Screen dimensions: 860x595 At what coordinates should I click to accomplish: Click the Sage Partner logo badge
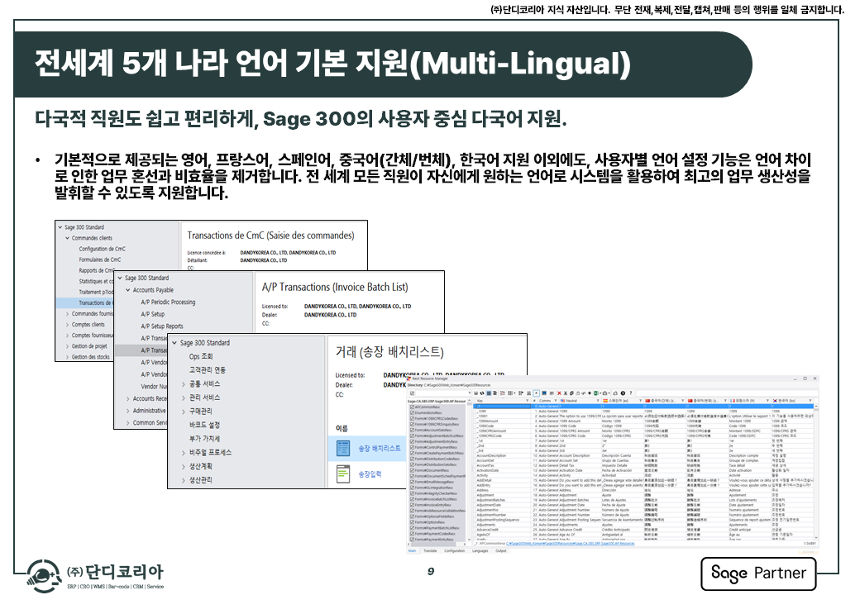[x=758, y=574]
